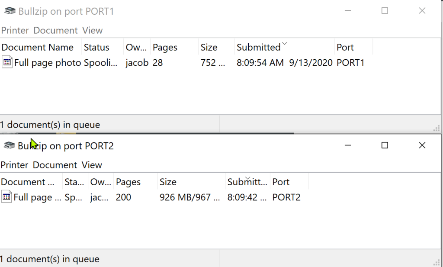
Task: Click the resize grip of PORT2 window
Action: point(437,263)
